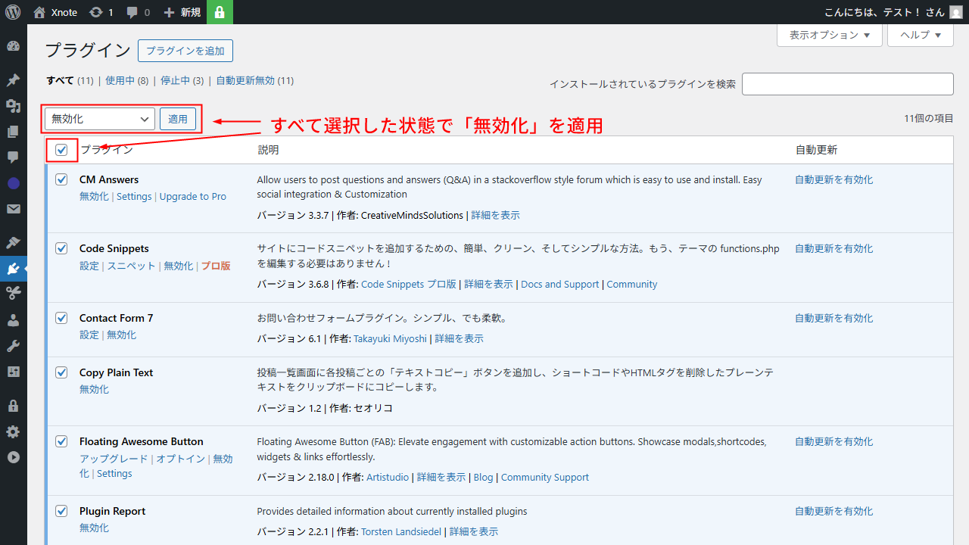Open the purple circle sidebar icon
This screenshot has height=545, width=969.
(13, 183)
